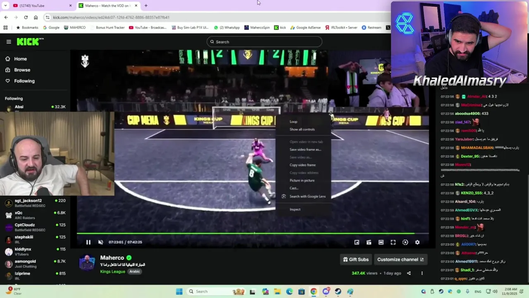This screenshot has height=298, width=529.
Task: Open the Kick hamburger sidebar menu
Action: pyautogui.click(x=9, y=42)
